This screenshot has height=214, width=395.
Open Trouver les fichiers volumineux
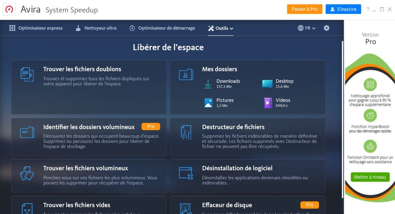(89, 176)
